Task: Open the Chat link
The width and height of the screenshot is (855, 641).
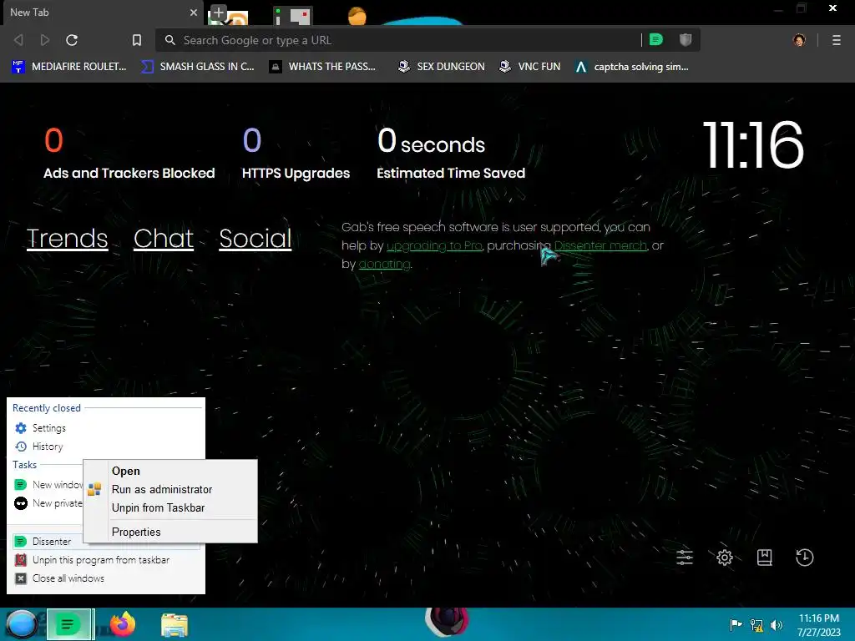Action: [x=164, y=239]
